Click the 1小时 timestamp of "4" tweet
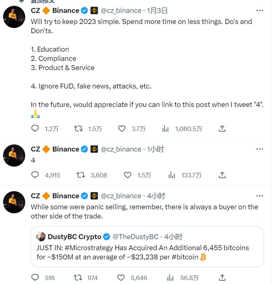The height and width of the screenshot is (284, 279). point(155,149)
